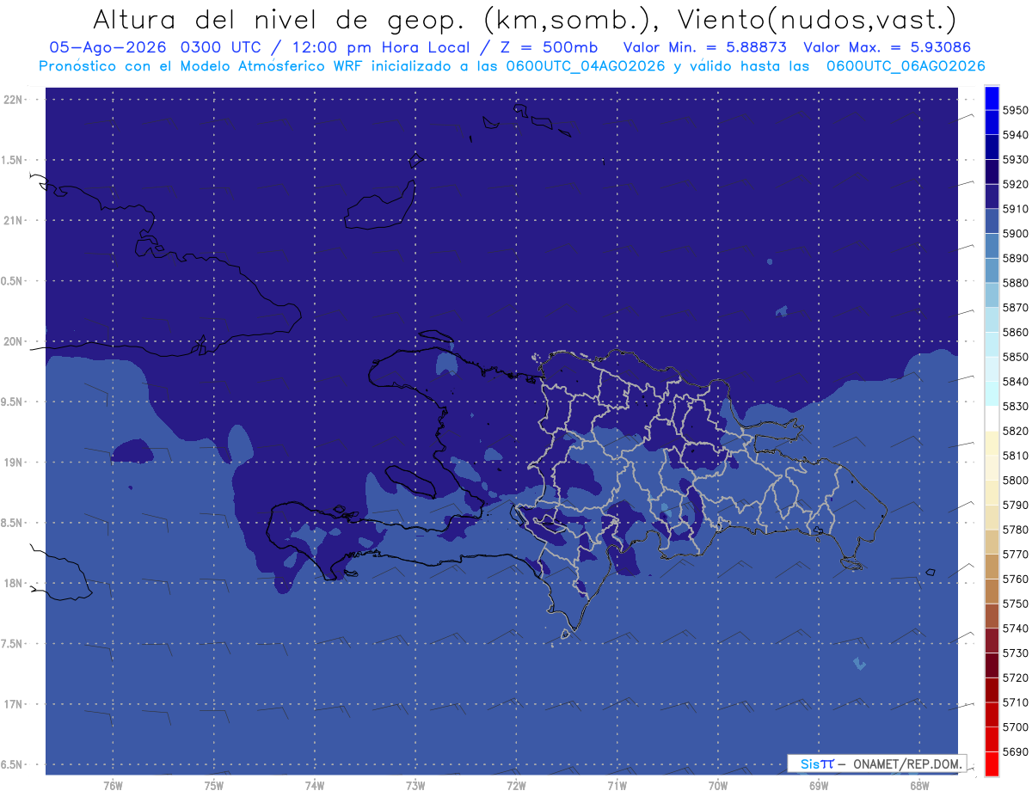Image resolution: width=1032 pixels, height=797 pixels.
Task: Click the '21N' latitude label
Action: (x=14, y=221)
